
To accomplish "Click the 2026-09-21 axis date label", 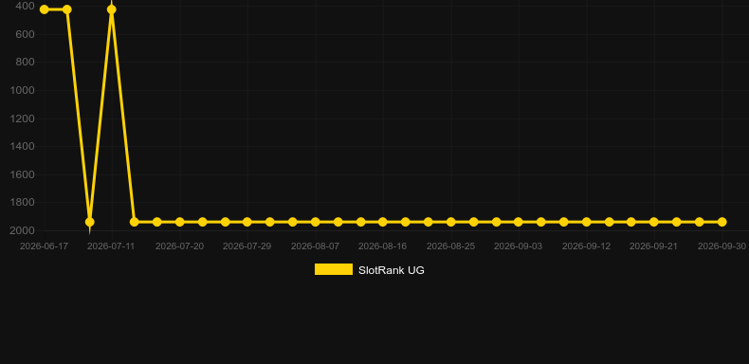I will (x=654, y=246).
